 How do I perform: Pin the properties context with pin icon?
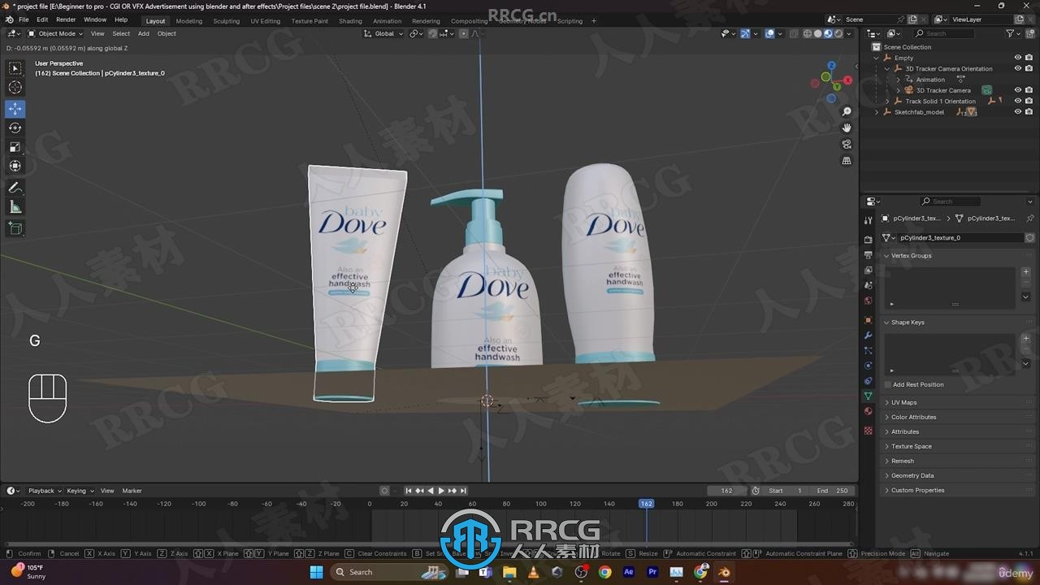click(x=1030, y=219)
